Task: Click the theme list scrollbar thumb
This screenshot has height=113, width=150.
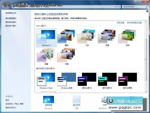Action: [x=146, y=59]
